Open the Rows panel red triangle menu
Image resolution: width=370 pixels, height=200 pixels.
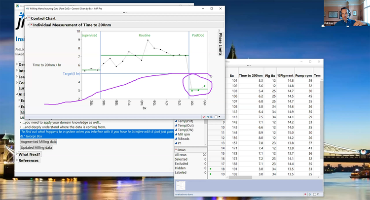177,149
